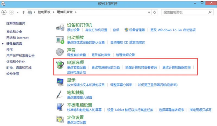Open 用户帐户和家庭安全 in sidebar

(21, 56)
